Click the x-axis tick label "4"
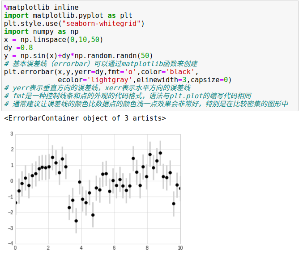 click(x=81, y=248)
